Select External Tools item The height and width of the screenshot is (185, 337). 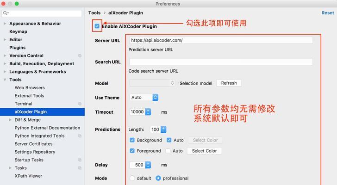[x=29, y=96]
